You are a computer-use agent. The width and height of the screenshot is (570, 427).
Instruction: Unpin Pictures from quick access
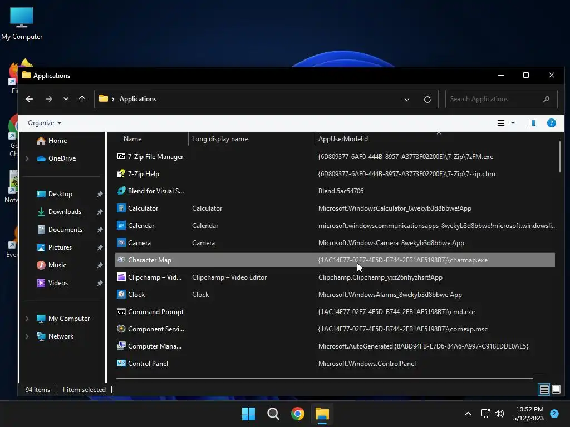click(x=100, y=247)
